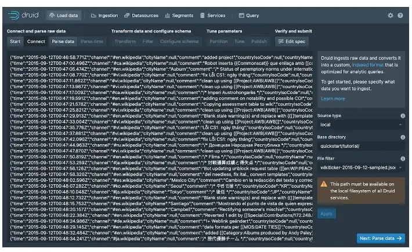412x252 pixels.
Task: Click the Query console icon
Action: click(x=241, y=16)
